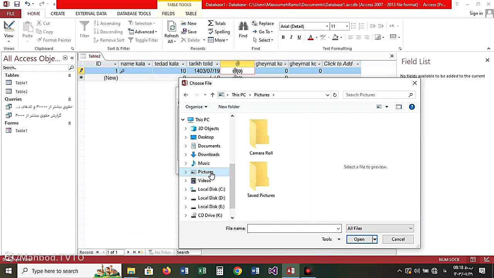This screenshot has width=494, height=278.
Task: Open the FILE tab
Action: 11,14
